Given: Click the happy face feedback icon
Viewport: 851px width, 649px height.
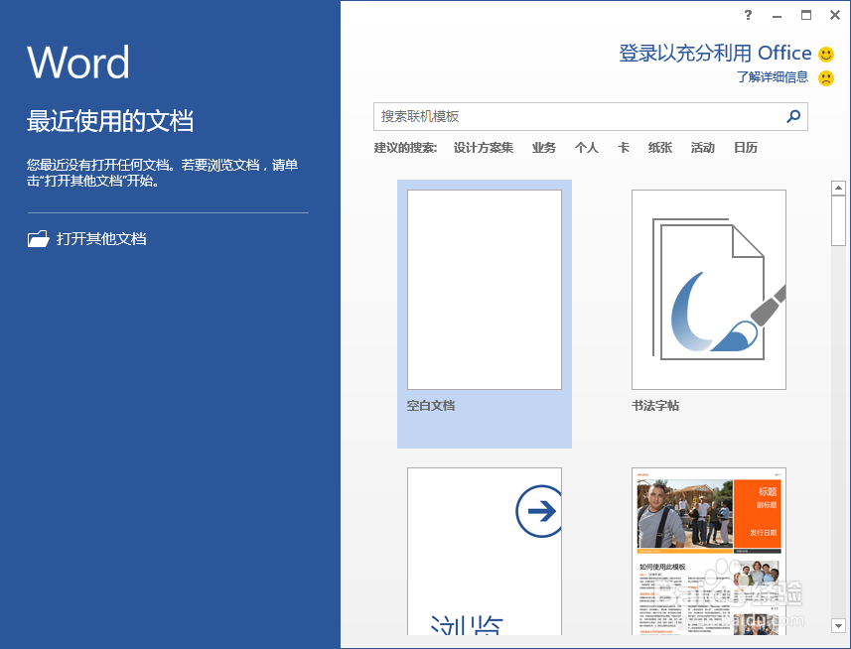Looking at the screenshot, I should [x=824, y=53].
